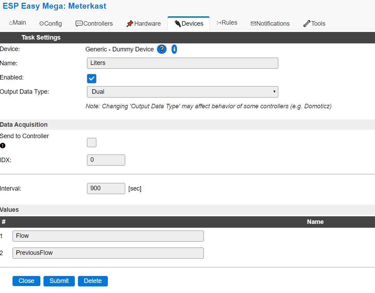Image resolution: width=375 pixels, height=293 pixels.
Task: Click the Interval: label
Action: tap(10, 189)
